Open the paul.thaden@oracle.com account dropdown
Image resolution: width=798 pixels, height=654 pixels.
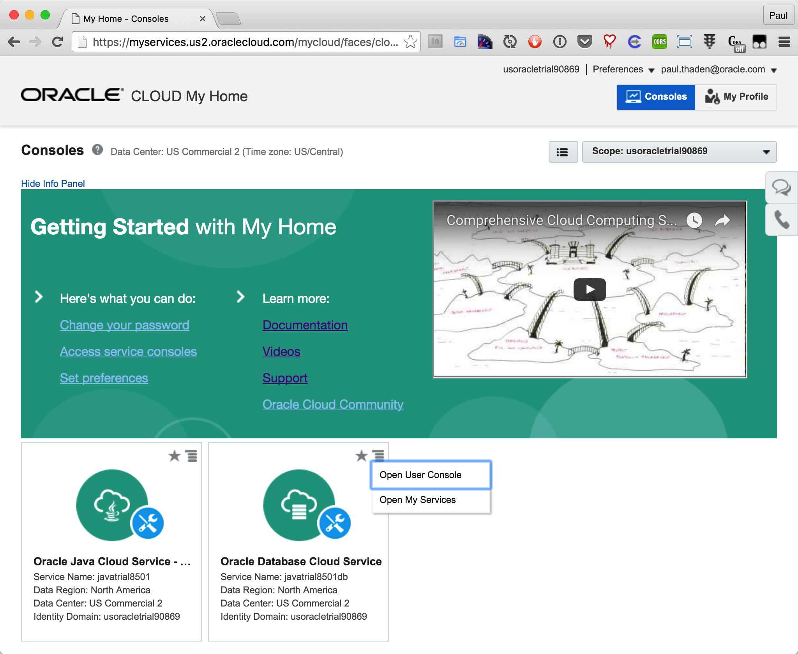tap(719, 69)
